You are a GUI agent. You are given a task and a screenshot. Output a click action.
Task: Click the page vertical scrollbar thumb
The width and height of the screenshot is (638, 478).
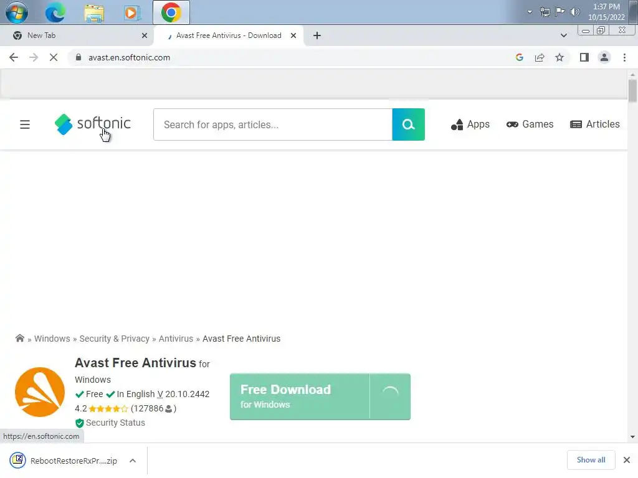click(632, 91)
